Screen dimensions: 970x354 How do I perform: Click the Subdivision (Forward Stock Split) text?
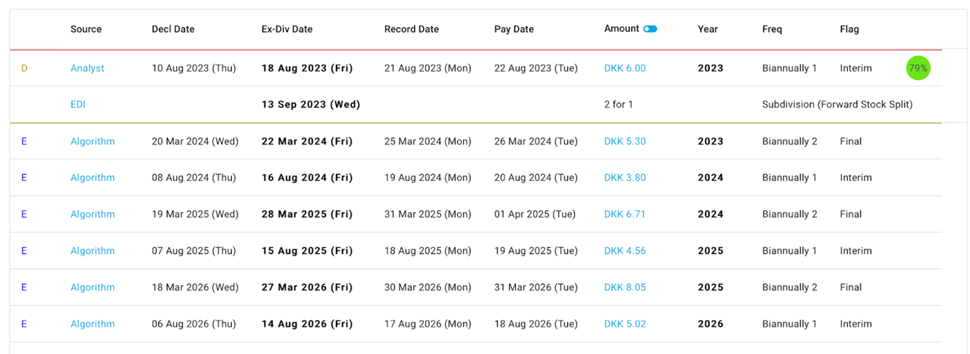(837, 105)
